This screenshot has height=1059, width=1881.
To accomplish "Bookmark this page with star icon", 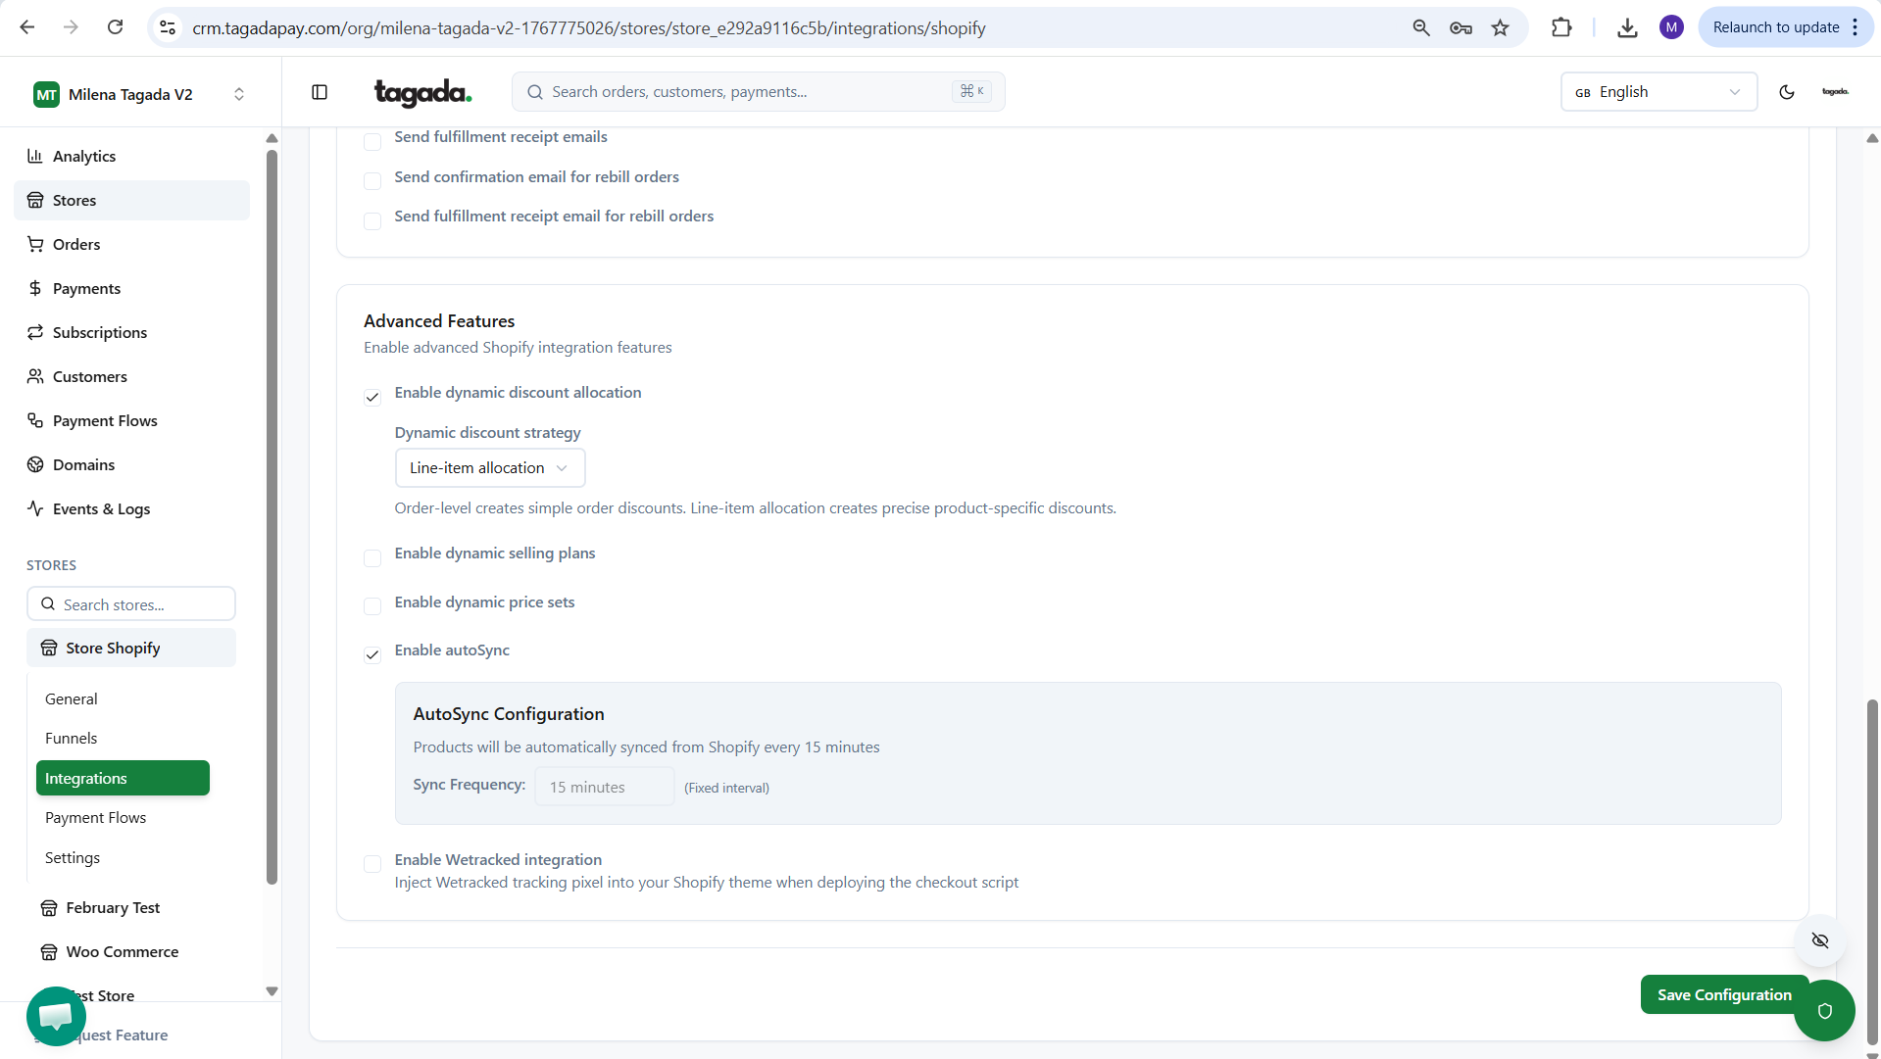I will coord(1500,27).
